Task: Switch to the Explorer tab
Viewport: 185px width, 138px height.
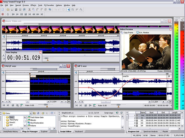Action: click(x=44, y=132)
